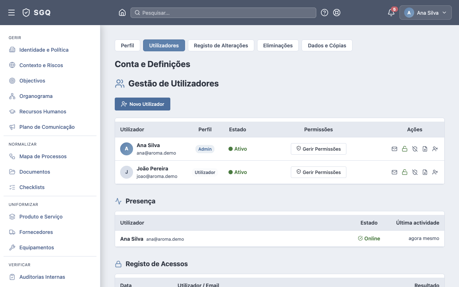Screen dimensions: 459x287
Task: Click the Pesquisar search field
Action: (x=223, y=13)
